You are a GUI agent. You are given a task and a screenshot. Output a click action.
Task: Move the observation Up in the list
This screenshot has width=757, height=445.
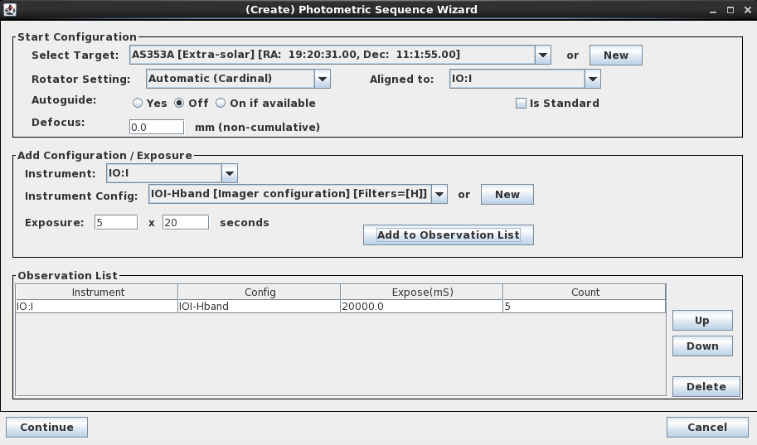702,321
